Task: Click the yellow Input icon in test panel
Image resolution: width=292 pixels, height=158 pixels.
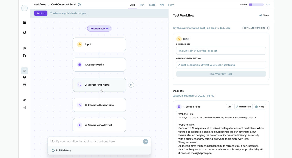Action: click(179, 39)
